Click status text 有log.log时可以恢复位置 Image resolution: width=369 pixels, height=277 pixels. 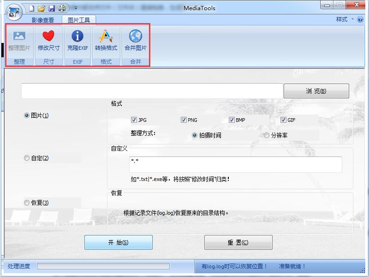(x=234, y=266)
